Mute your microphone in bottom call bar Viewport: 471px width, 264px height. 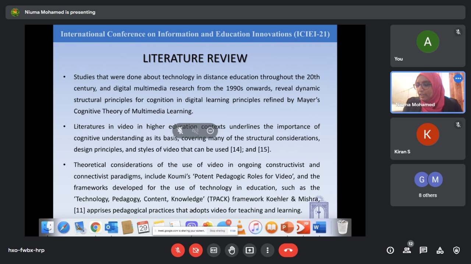[178, 250]
